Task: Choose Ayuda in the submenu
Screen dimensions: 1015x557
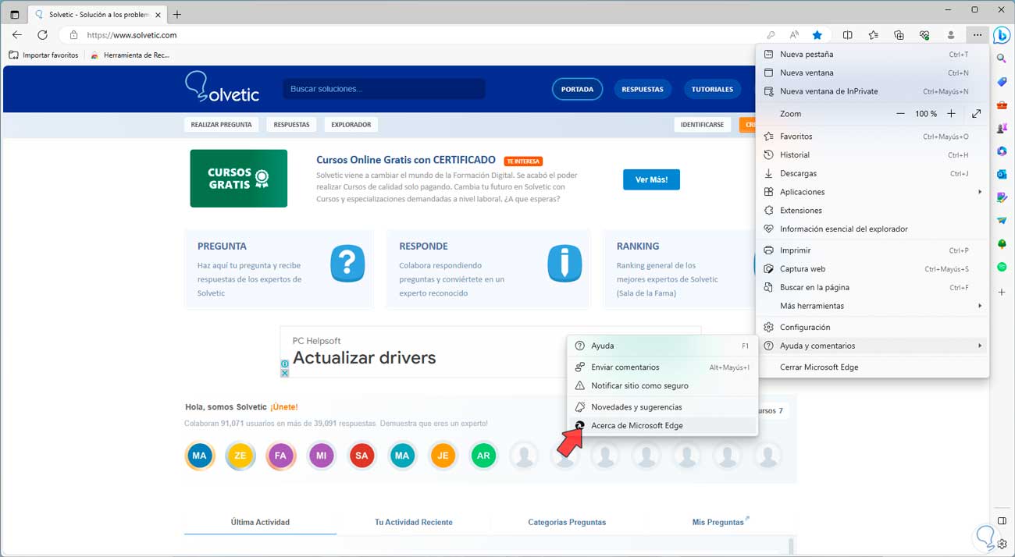Action: pos(662,346)
